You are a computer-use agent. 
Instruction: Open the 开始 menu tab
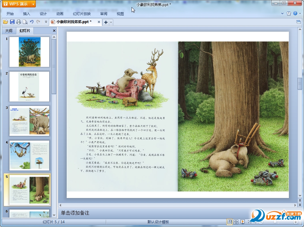click(10, 14)
